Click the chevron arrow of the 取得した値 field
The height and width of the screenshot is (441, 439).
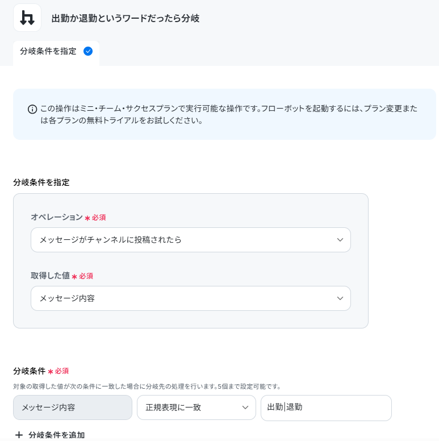(340, 298)
